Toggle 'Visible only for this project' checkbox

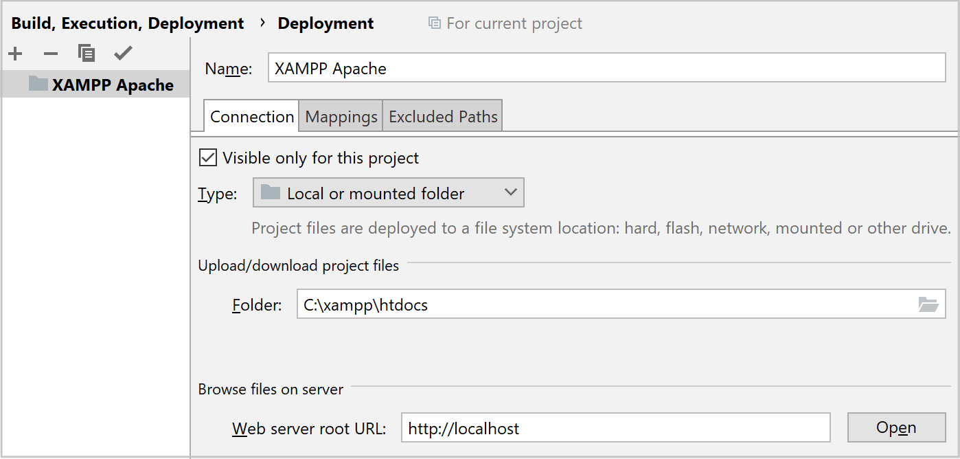point(207,158)
